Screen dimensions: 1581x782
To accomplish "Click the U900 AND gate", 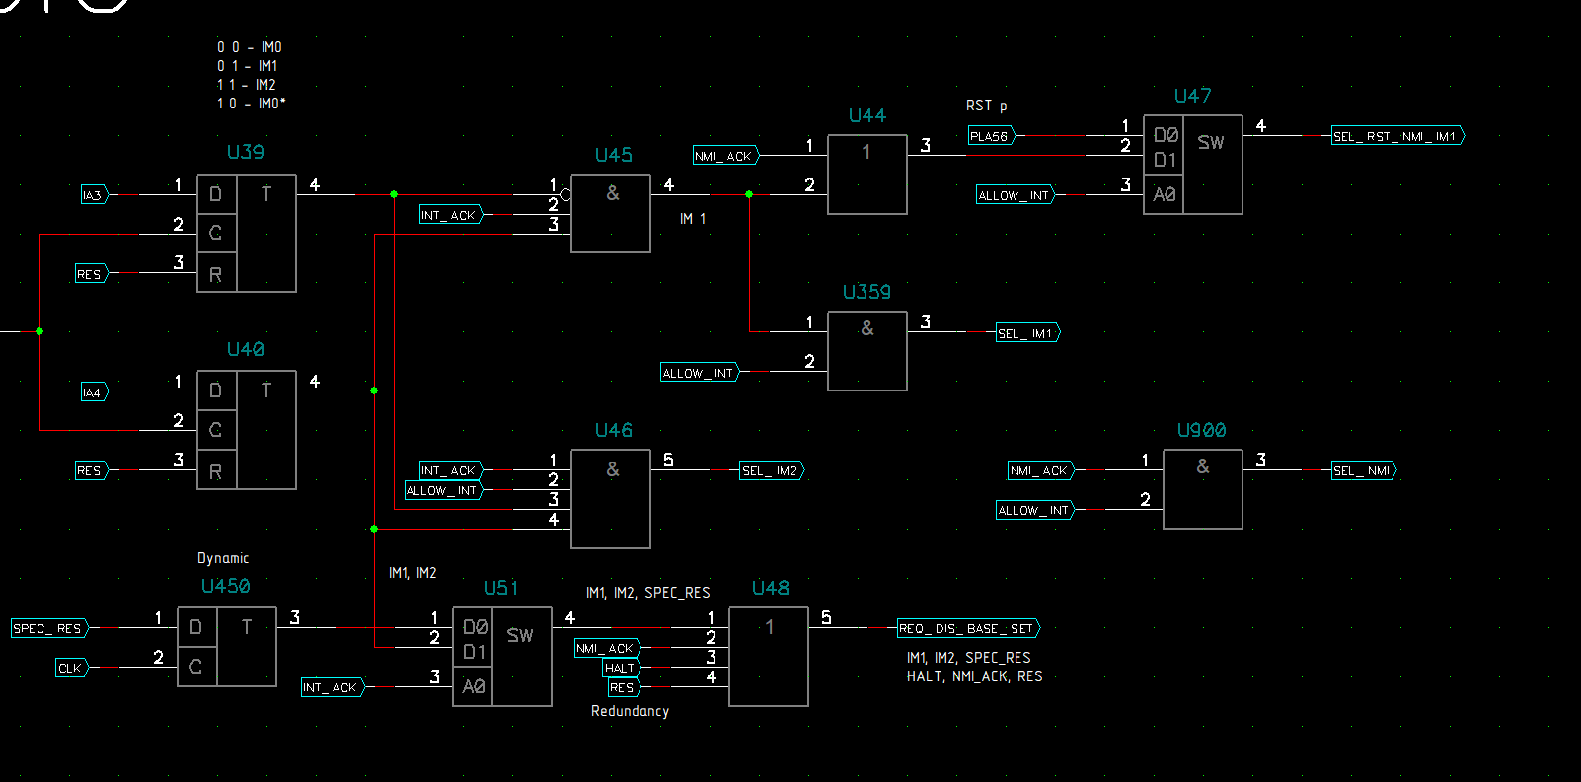I will [1202, 489].
